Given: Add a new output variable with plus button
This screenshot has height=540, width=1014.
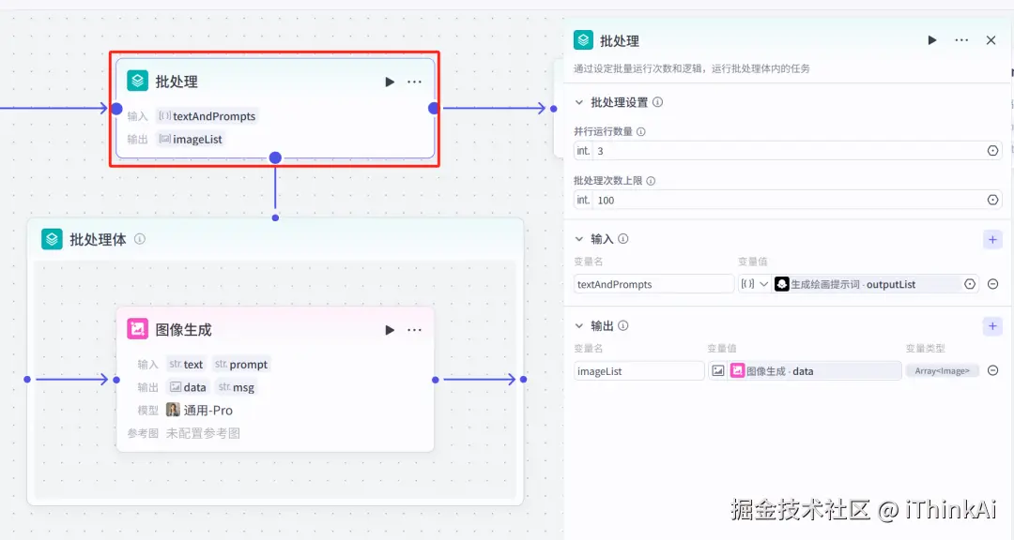Looking at the screenshot, I should (991, 325).
